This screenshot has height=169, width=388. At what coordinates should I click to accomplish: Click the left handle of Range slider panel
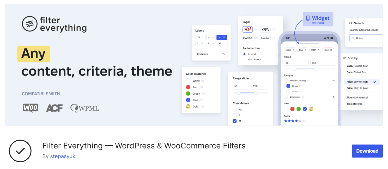238,93
